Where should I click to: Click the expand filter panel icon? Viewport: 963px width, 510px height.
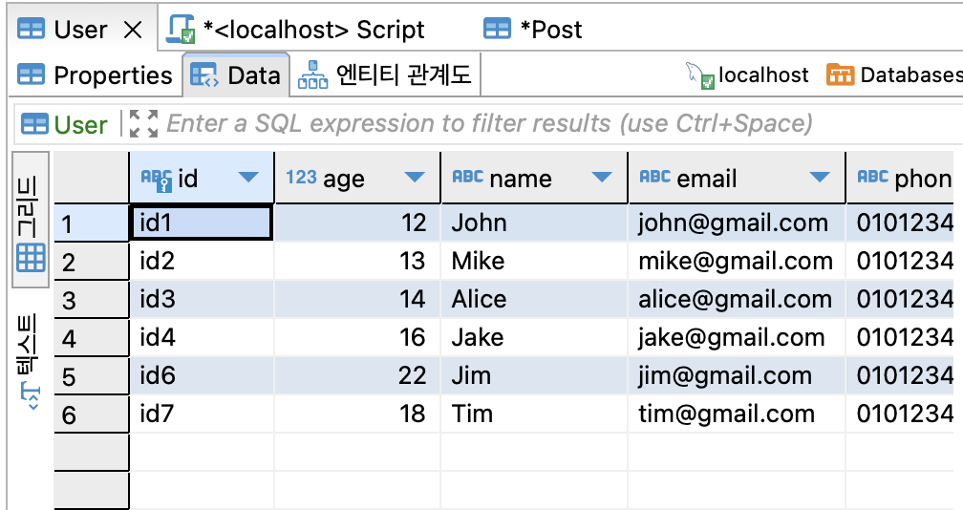(x=143, y=123)
